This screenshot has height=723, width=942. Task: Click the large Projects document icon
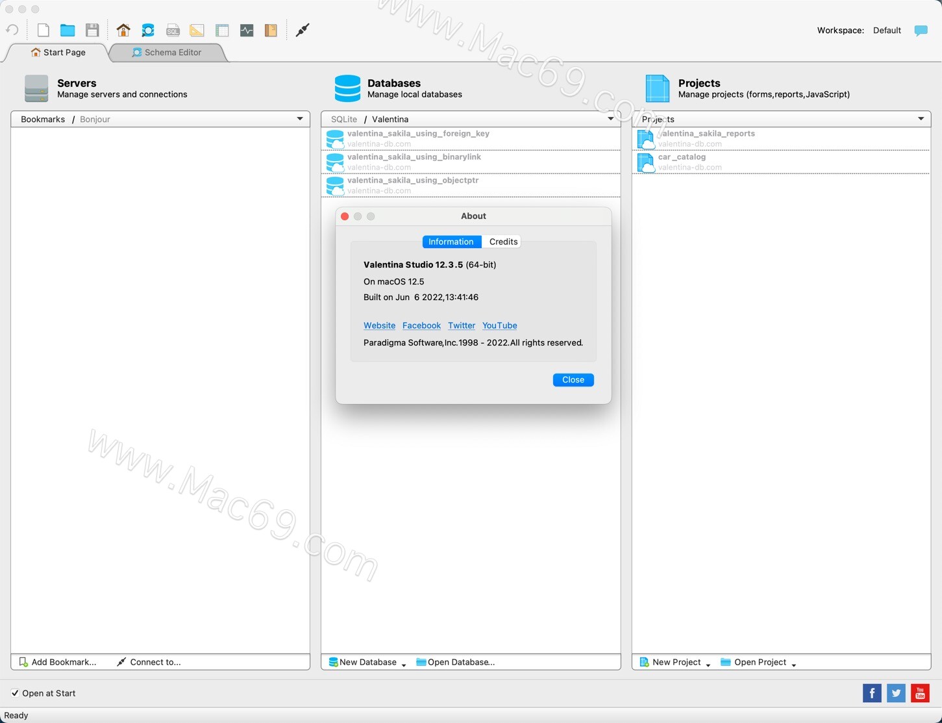(657, 88)
